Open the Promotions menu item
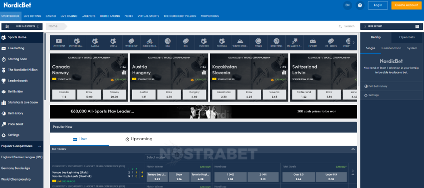 (x=210, y=16)
